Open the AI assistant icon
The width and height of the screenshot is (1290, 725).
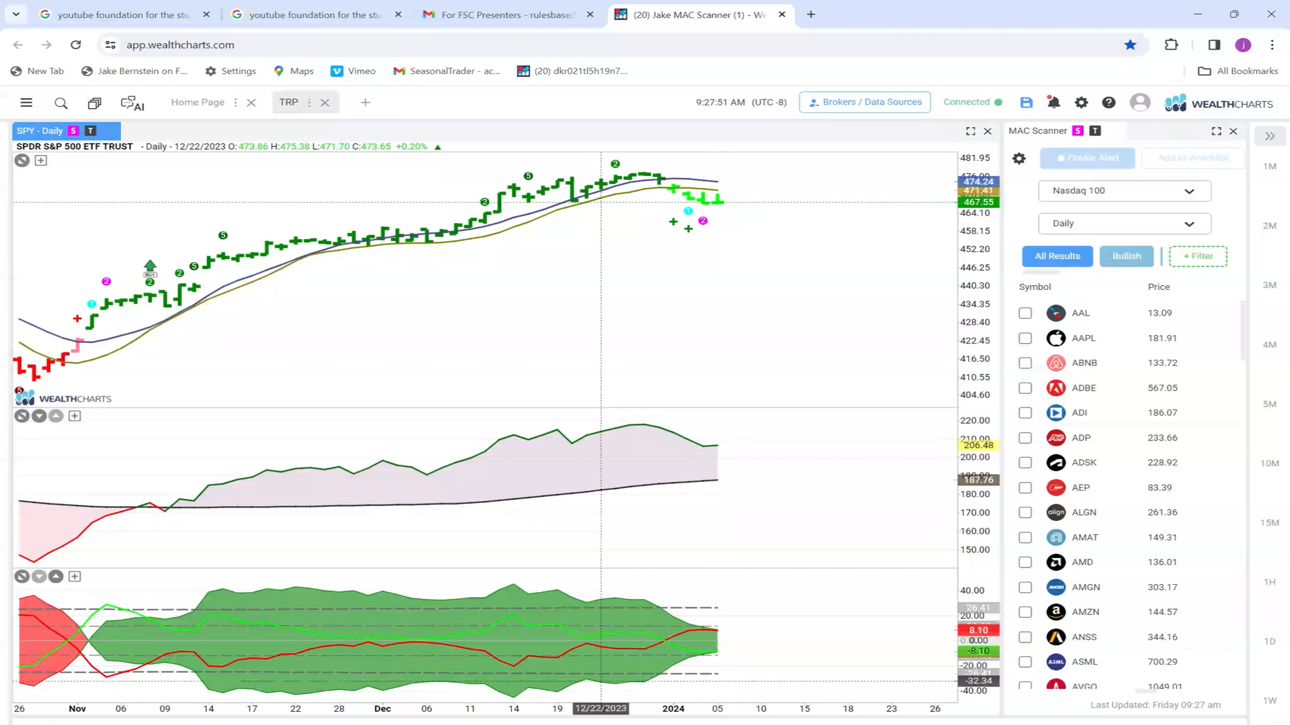click(132, 103)
